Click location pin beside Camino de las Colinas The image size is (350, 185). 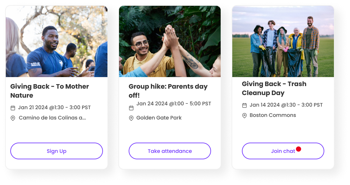13,118
